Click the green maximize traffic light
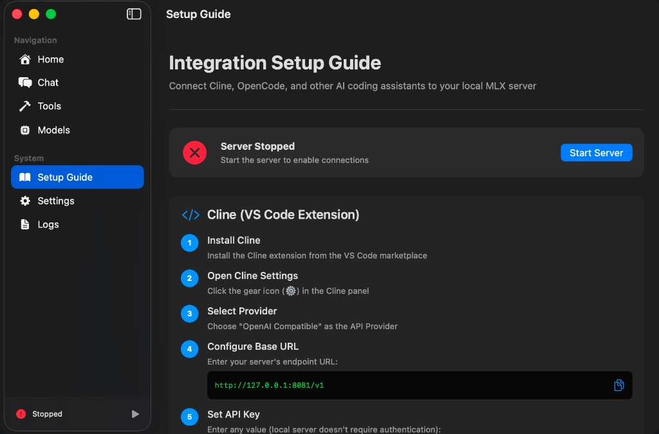The image size is (659, 434). coord(51,14)
